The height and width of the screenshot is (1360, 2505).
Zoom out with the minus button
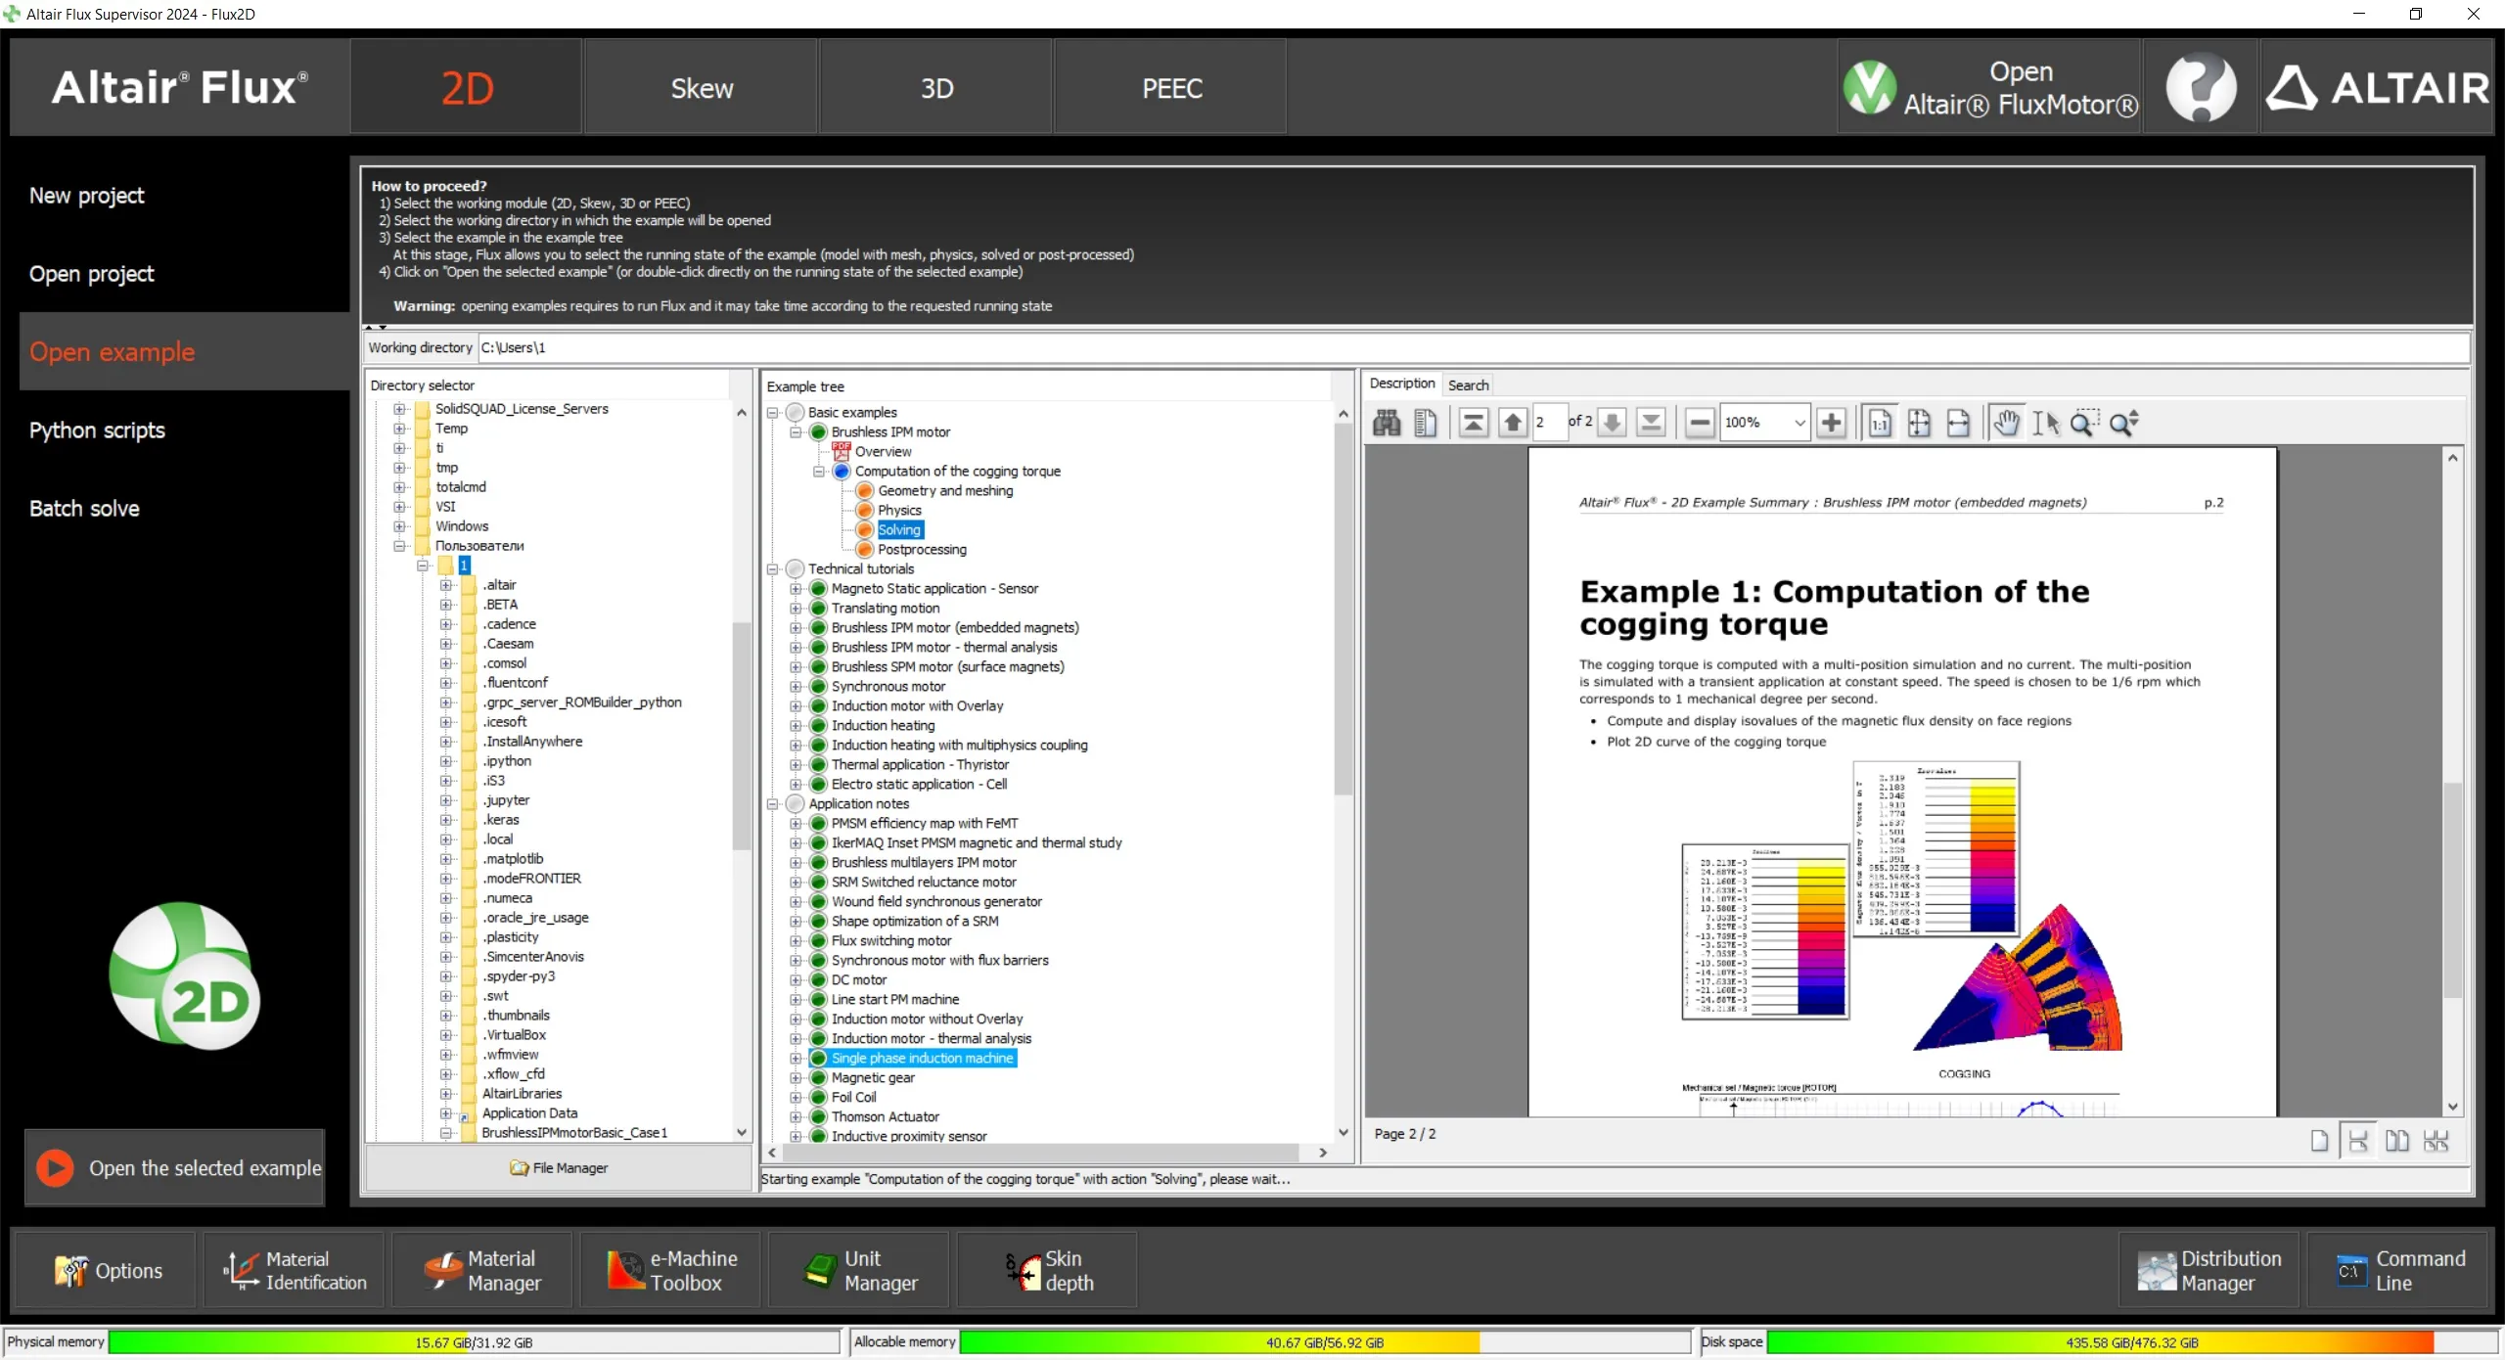tap(1701, 423)
